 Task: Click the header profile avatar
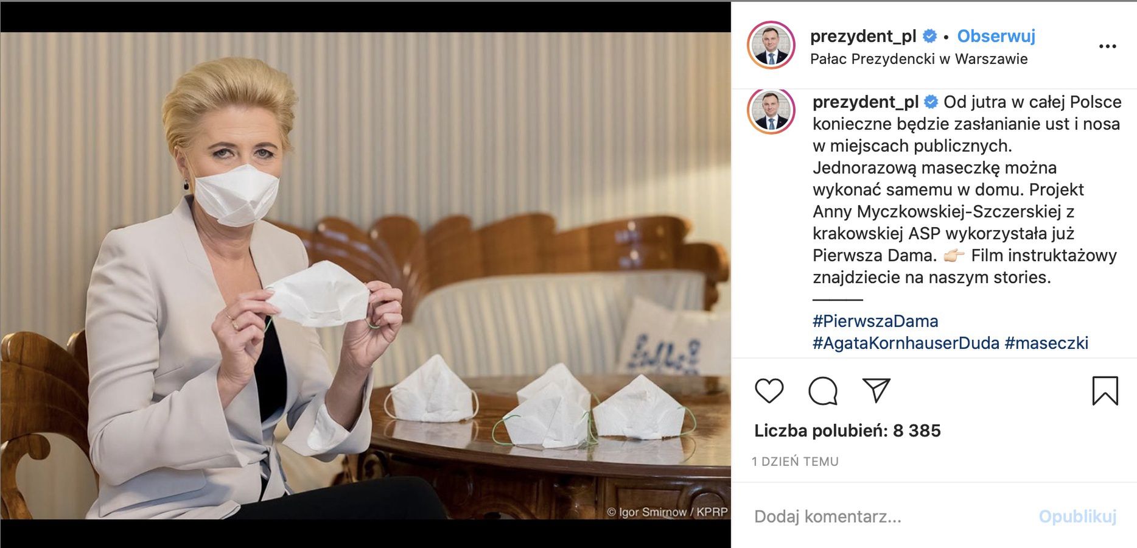click(x=771, y=46)
